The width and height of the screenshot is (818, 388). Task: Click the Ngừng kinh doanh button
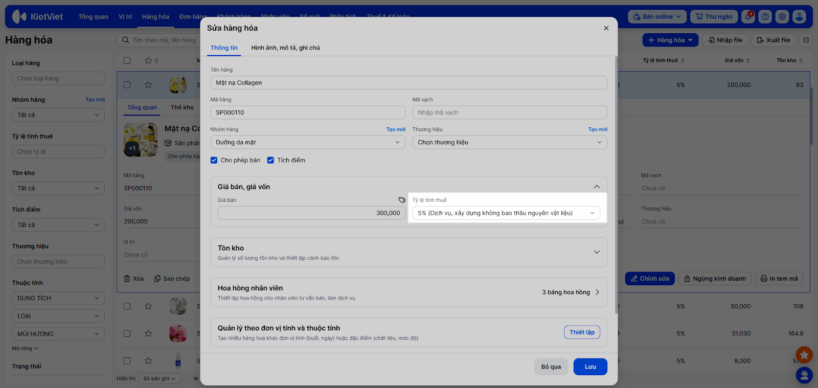click(714, 279)
